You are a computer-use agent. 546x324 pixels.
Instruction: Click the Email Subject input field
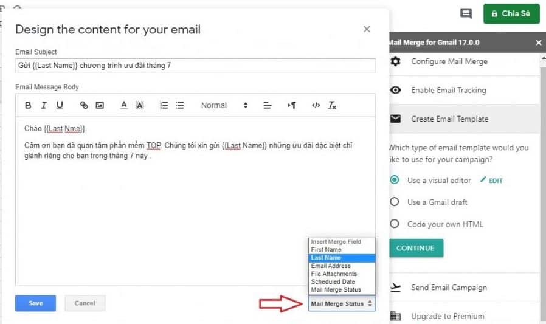pyautogui.click(x=195, y=66)
